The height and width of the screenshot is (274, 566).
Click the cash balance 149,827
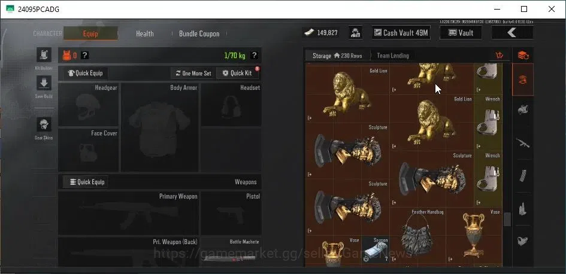pos(320,33)
